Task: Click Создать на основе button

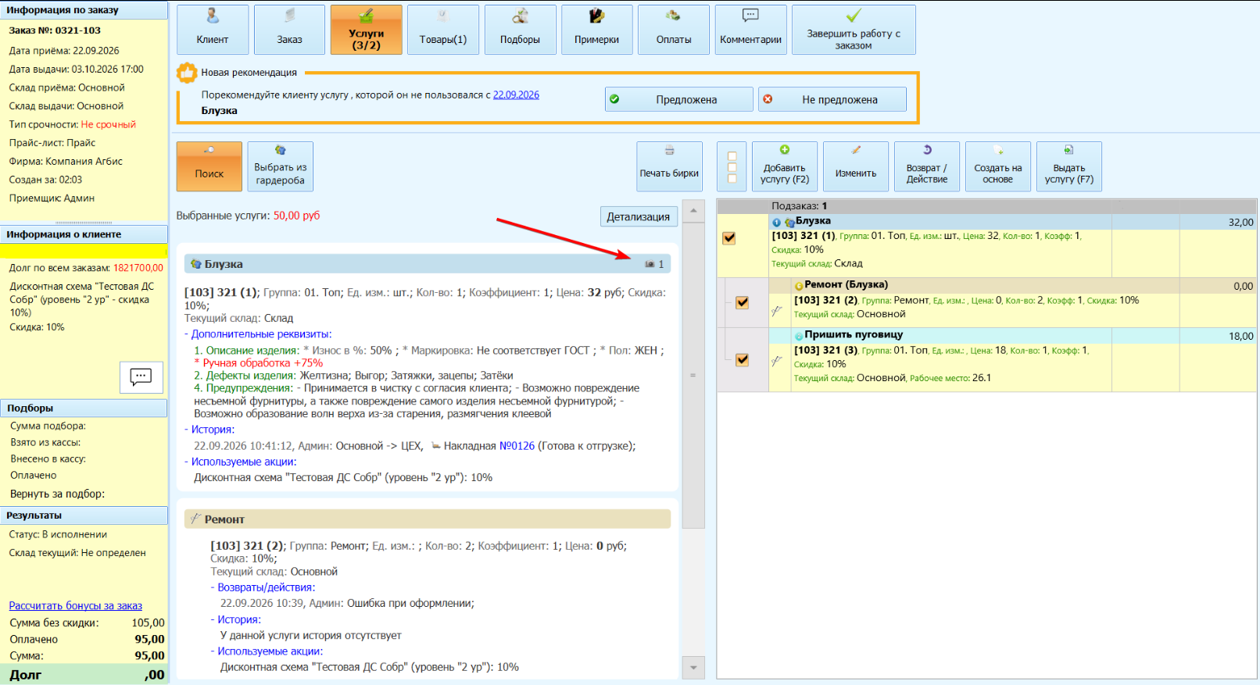Action: [x=997, y=166]
